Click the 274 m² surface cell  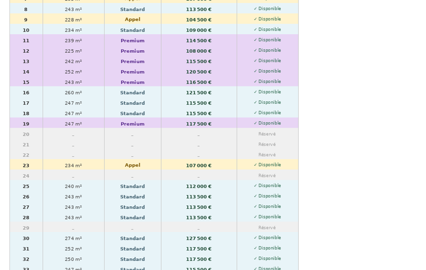pyautogui.click(x=73, y=238)
